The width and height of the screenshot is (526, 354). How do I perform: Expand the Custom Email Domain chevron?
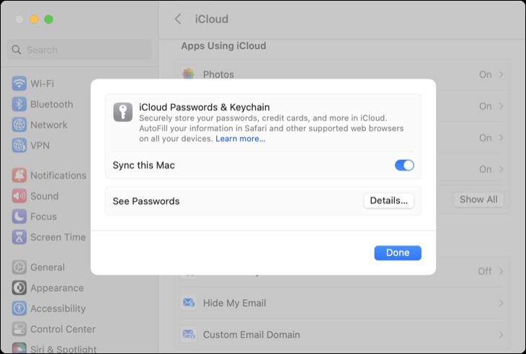tap(502, 335)
